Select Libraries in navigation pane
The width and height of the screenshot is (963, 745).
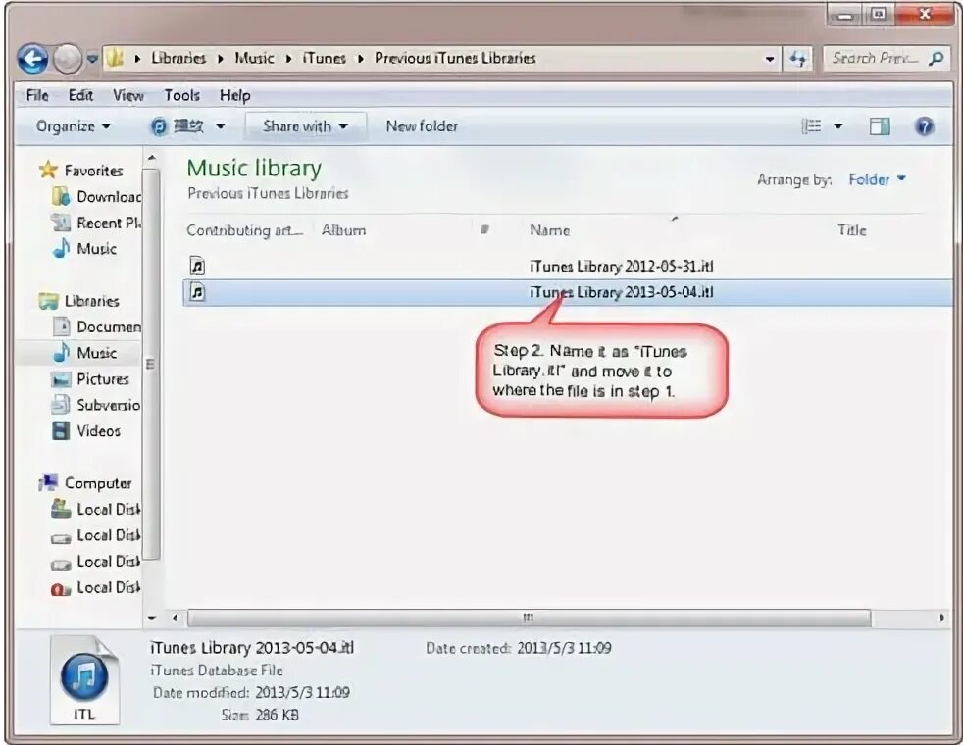pyautogui.click(x=91, y=301)
